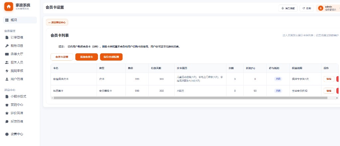Open 订单管理 via its document icon
The image size is (340, 146).
[7, 37]
